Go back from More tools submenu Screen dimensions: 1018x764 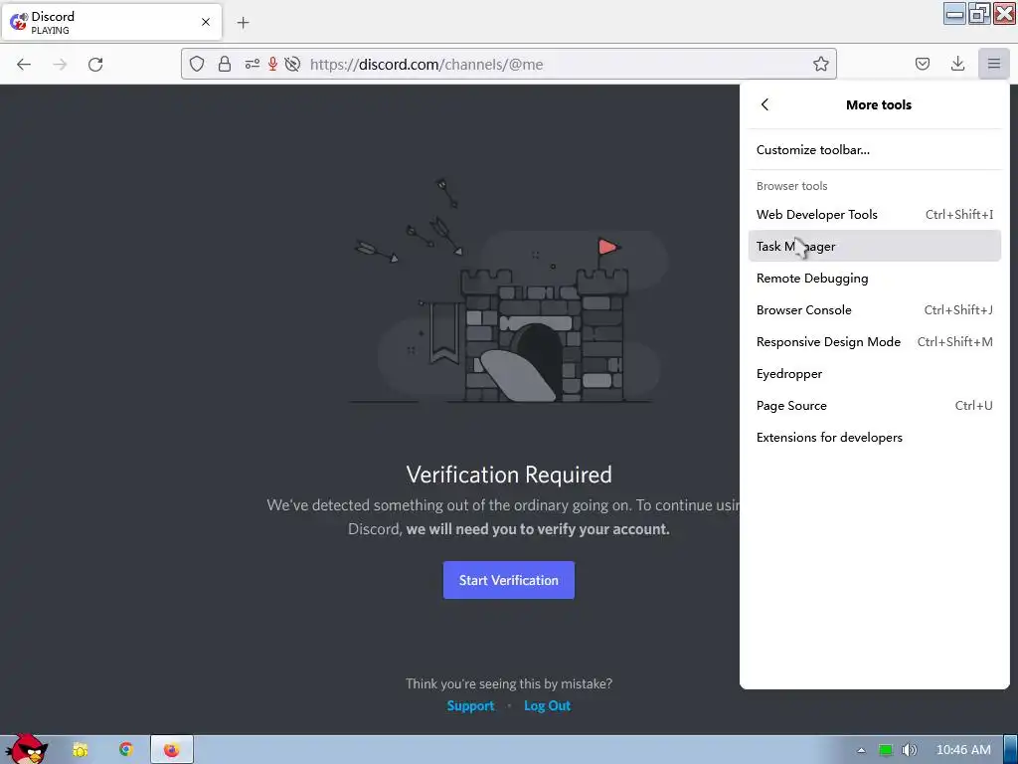764,104
